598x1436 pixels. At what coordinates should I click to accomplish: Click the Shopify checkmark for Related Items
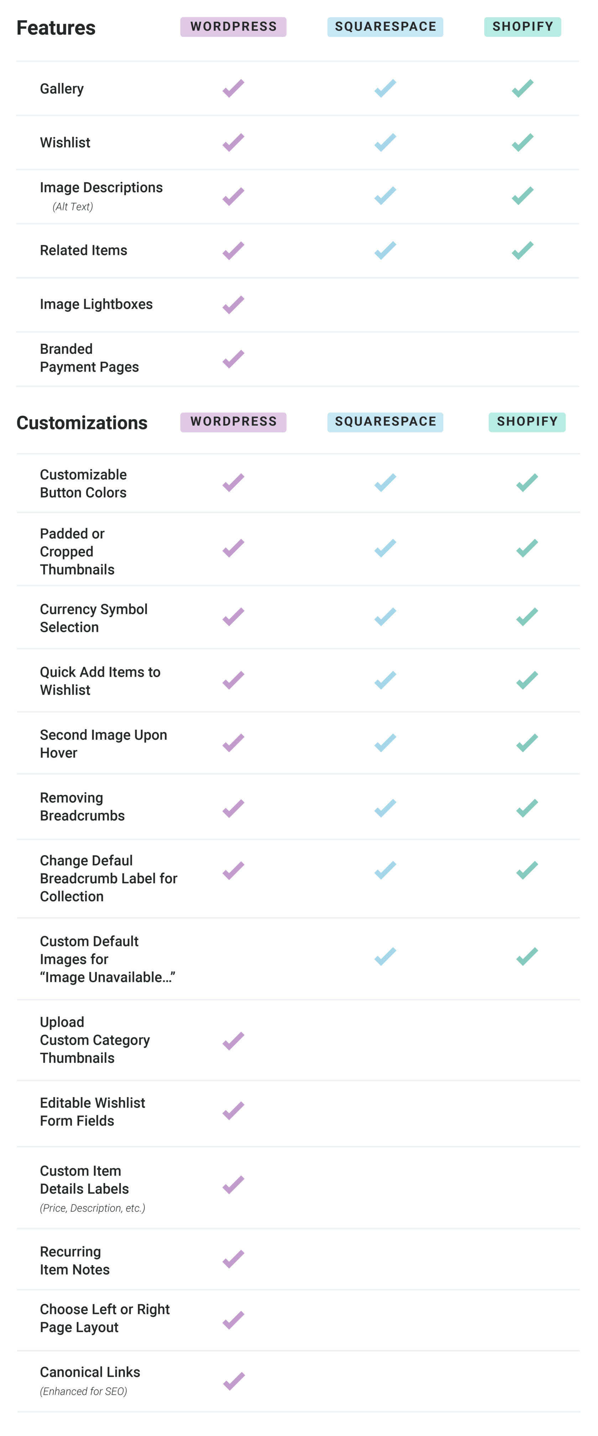[522, 250]
